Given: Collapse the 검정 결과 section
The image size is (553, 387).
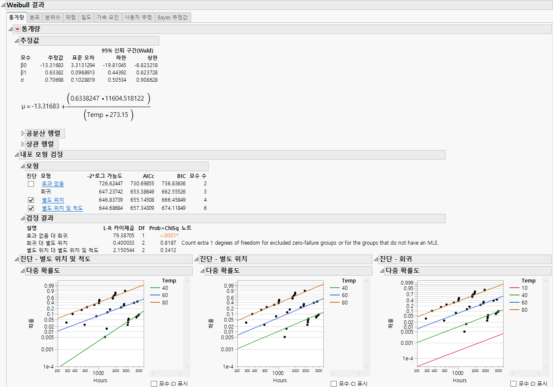Looking at the screenshot, I should pos(23,218).
